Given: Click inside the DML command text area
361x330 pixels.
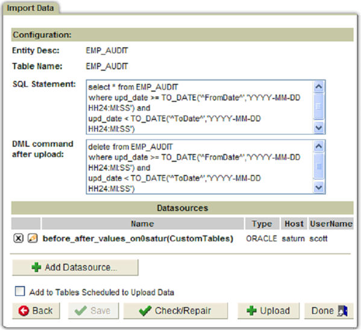Looking at the screenshot, I should tap(200, 167).
